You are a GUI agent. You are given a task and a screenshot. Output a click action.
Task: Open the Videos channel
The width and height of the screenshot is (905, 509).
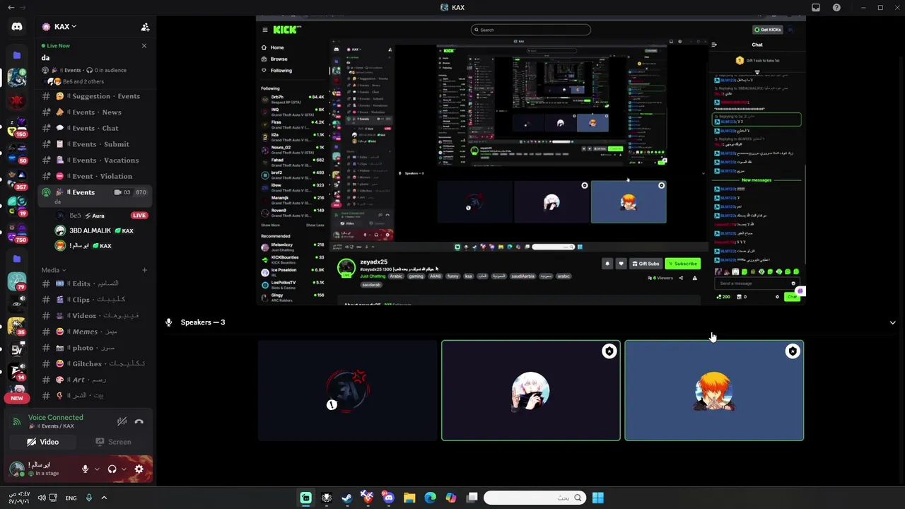coord(94,316)
